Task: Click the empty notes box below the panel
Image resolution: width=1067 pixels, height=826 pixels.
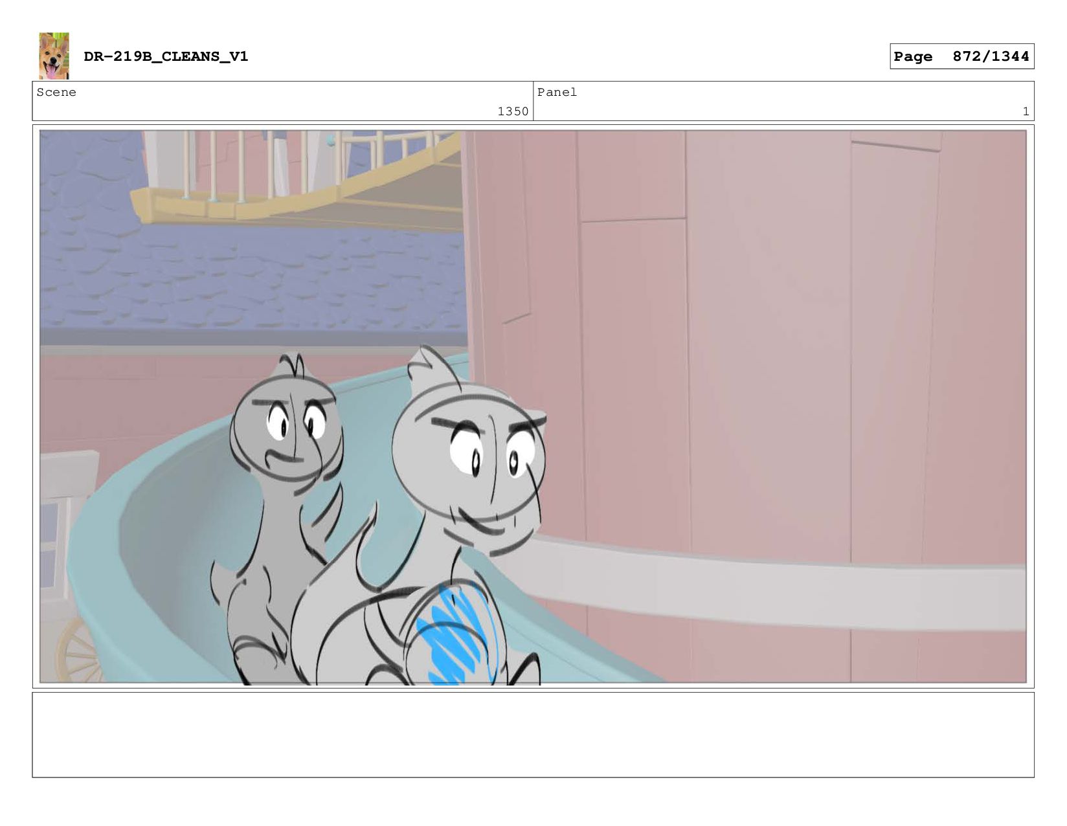Action: tap(533, 735)
